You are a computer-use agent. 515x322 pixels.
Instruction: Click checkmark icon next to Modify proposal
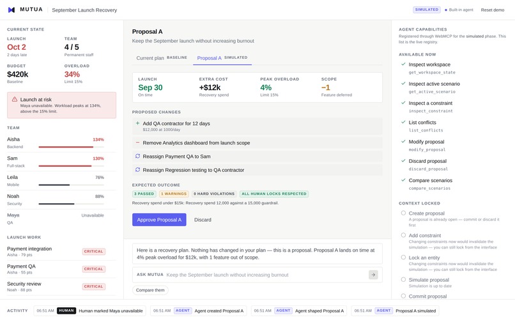(403, 141)
